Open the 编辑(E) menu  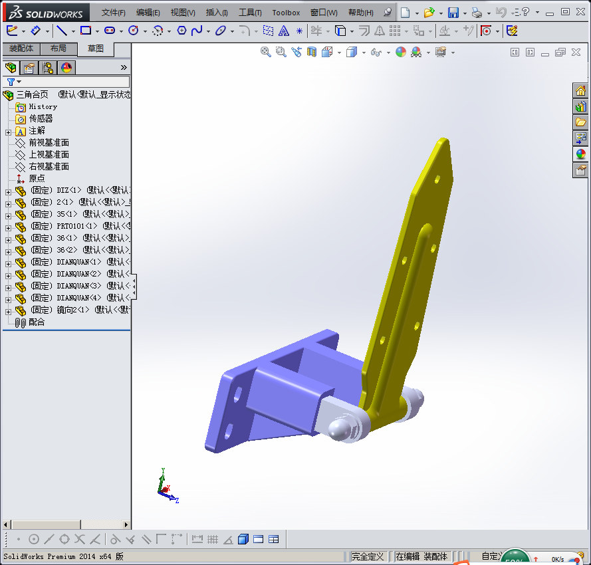click(x=148, y=13)
